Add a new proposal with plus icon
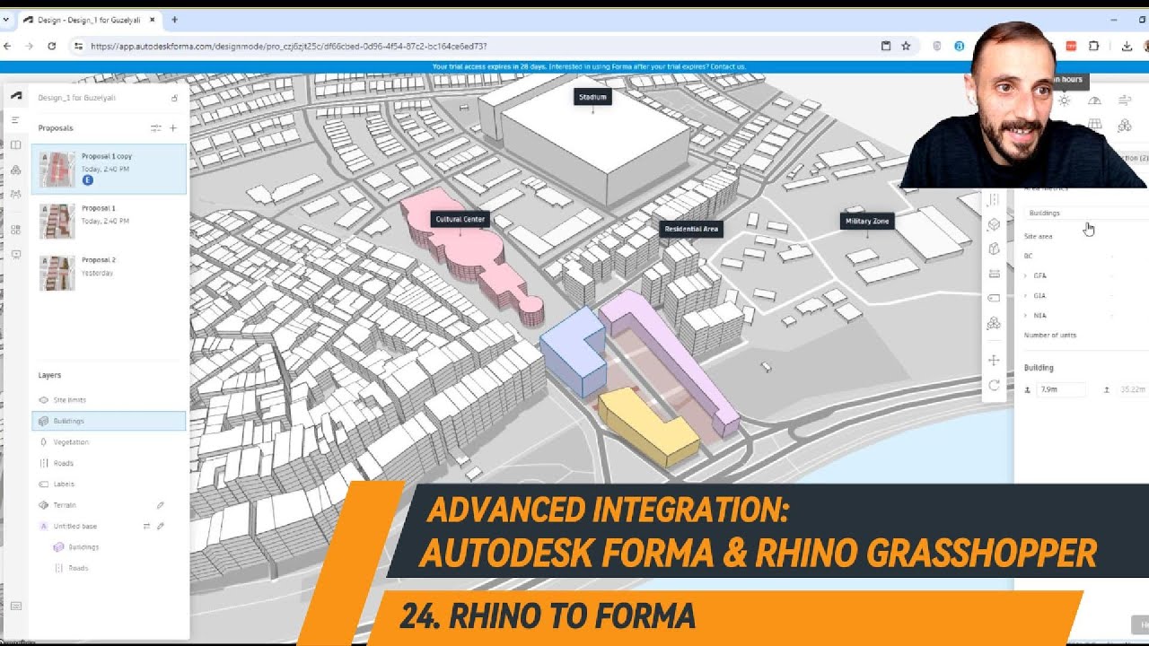The width and height of the screenshot is (1149, 646). pos(173,128)
